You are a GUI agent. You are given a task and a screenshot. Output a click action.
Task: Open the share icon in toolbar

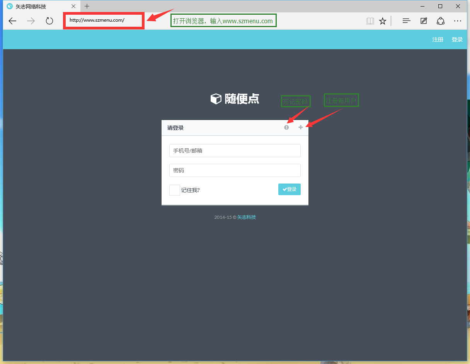(441, 21)
